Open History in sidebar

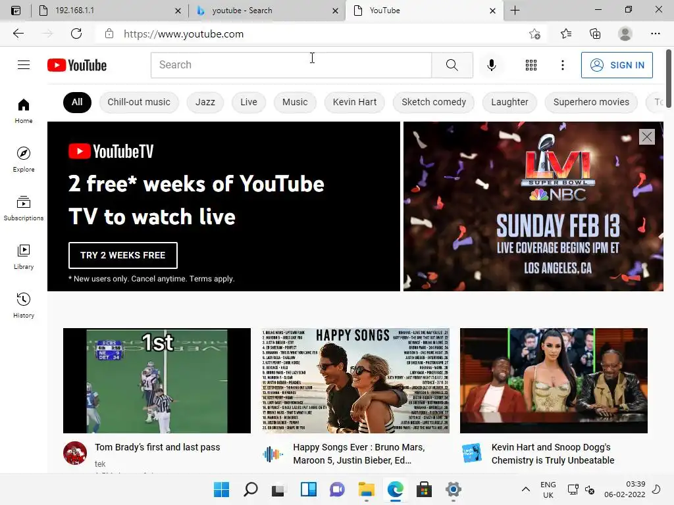click(24, 305)
